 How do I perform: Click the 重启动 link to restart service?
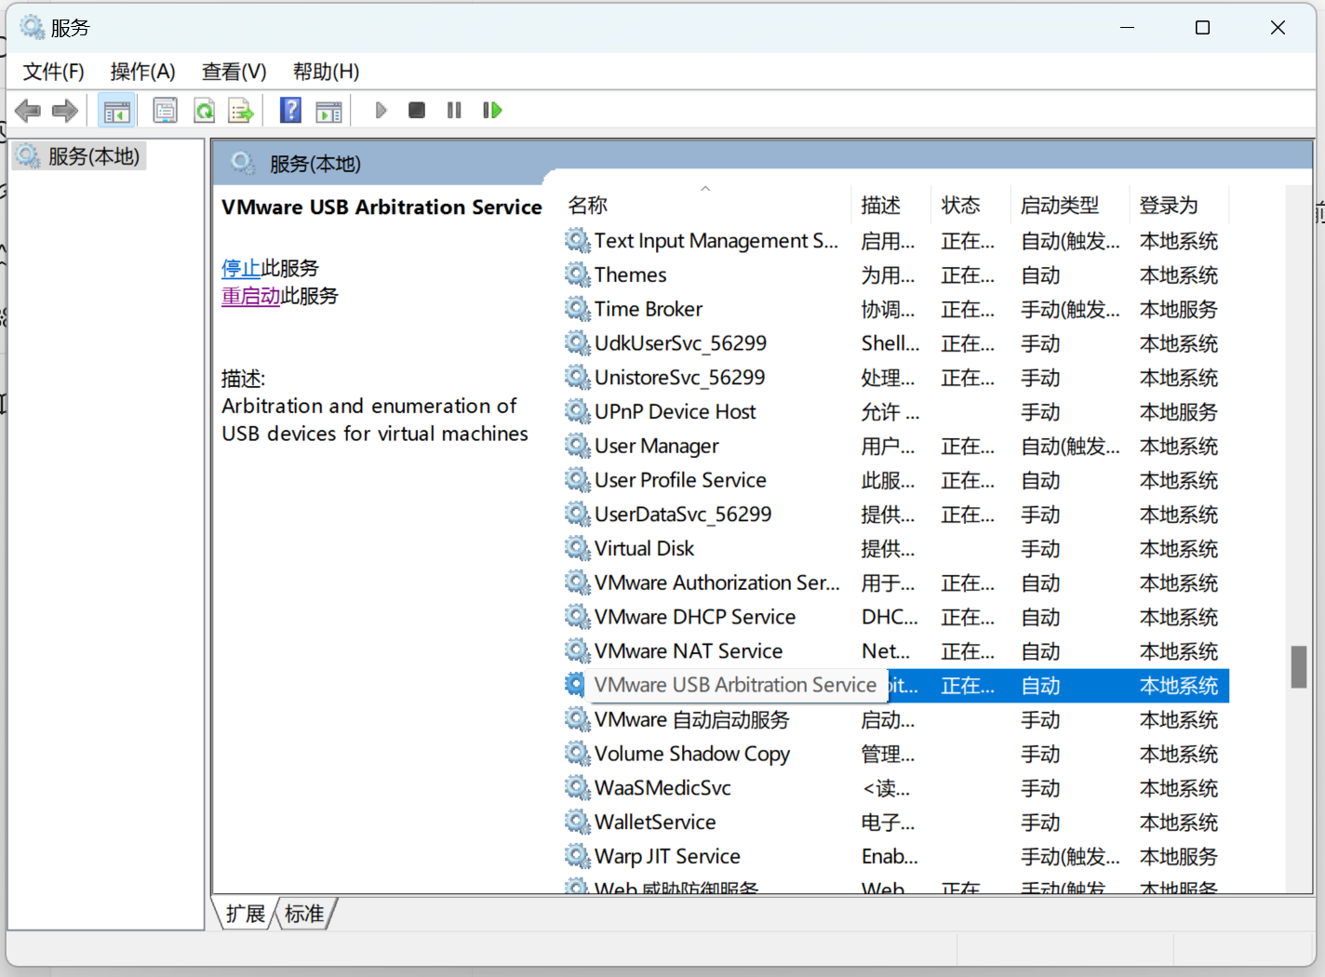[x=251, y=296]
